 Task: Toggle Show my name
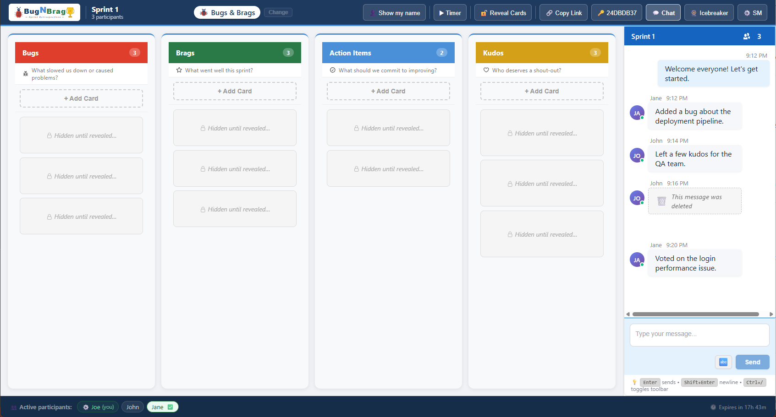(x=394, y=13)
